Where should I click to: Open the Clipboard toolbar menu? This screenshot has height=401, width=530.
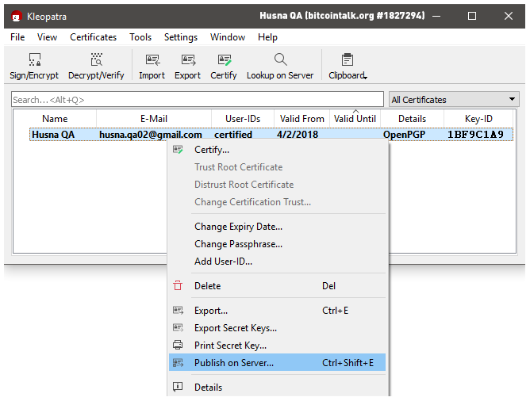(348, 66)
